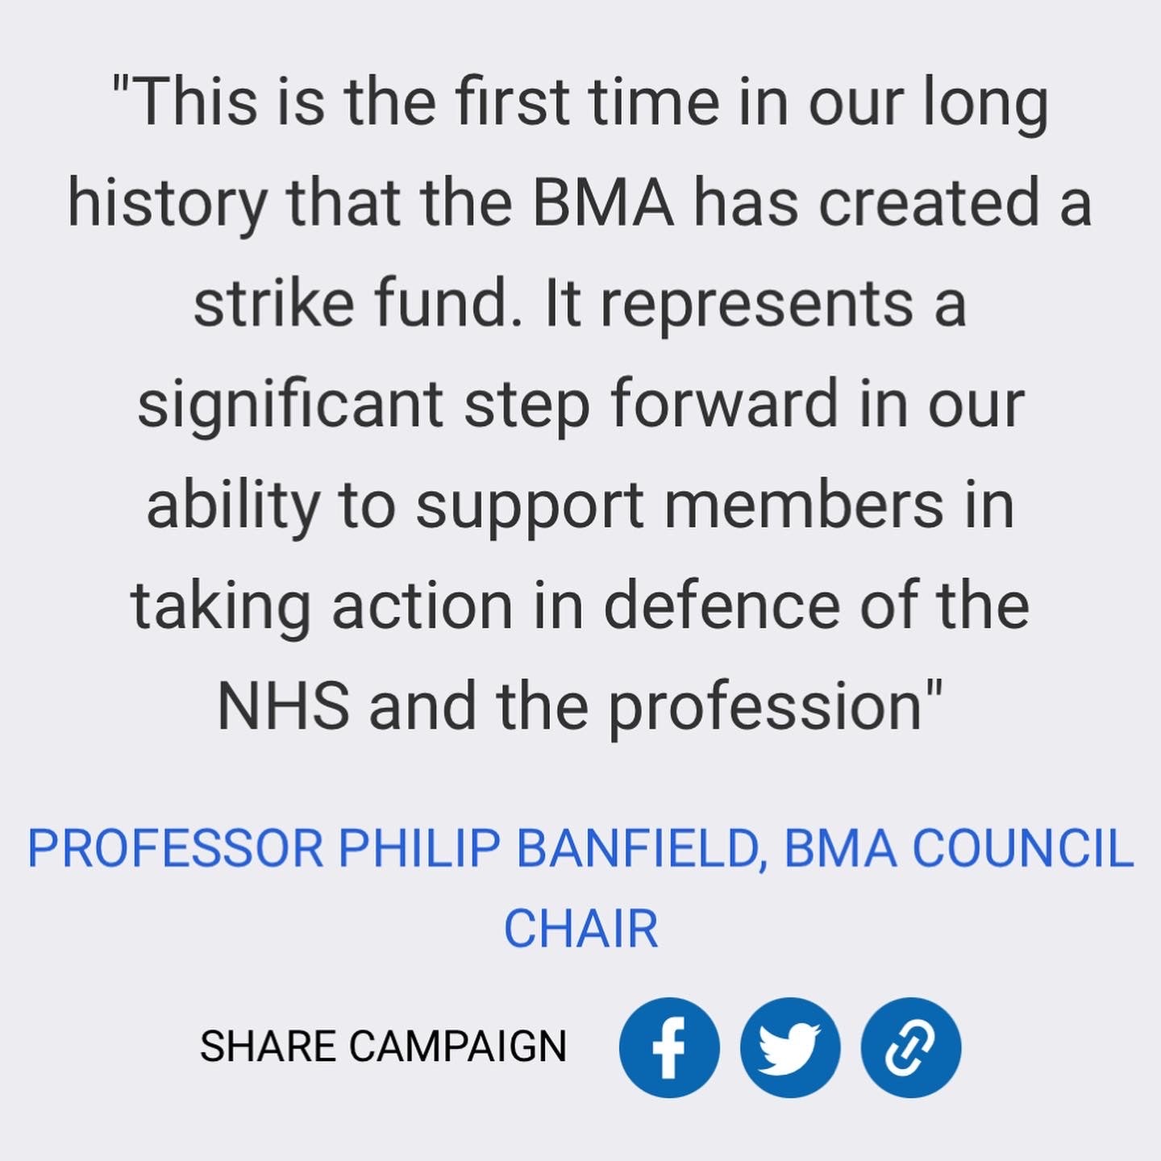Click "step forward" in the quote
The height and width of the screenshot is (1161, 1161).
[651, 405]
